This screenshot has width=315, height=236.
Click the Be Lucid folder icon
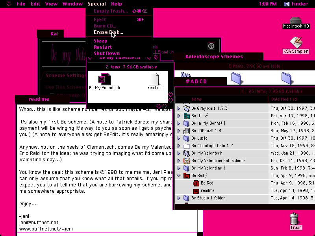pyautogui.click(x=187, y=138)
